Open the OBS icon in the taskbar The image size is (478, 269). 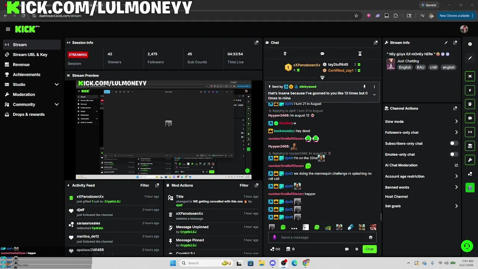point(283,263)
